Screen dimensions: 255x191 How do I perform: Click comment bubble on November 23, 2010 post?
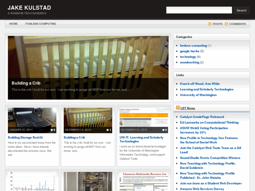[163, 130]
